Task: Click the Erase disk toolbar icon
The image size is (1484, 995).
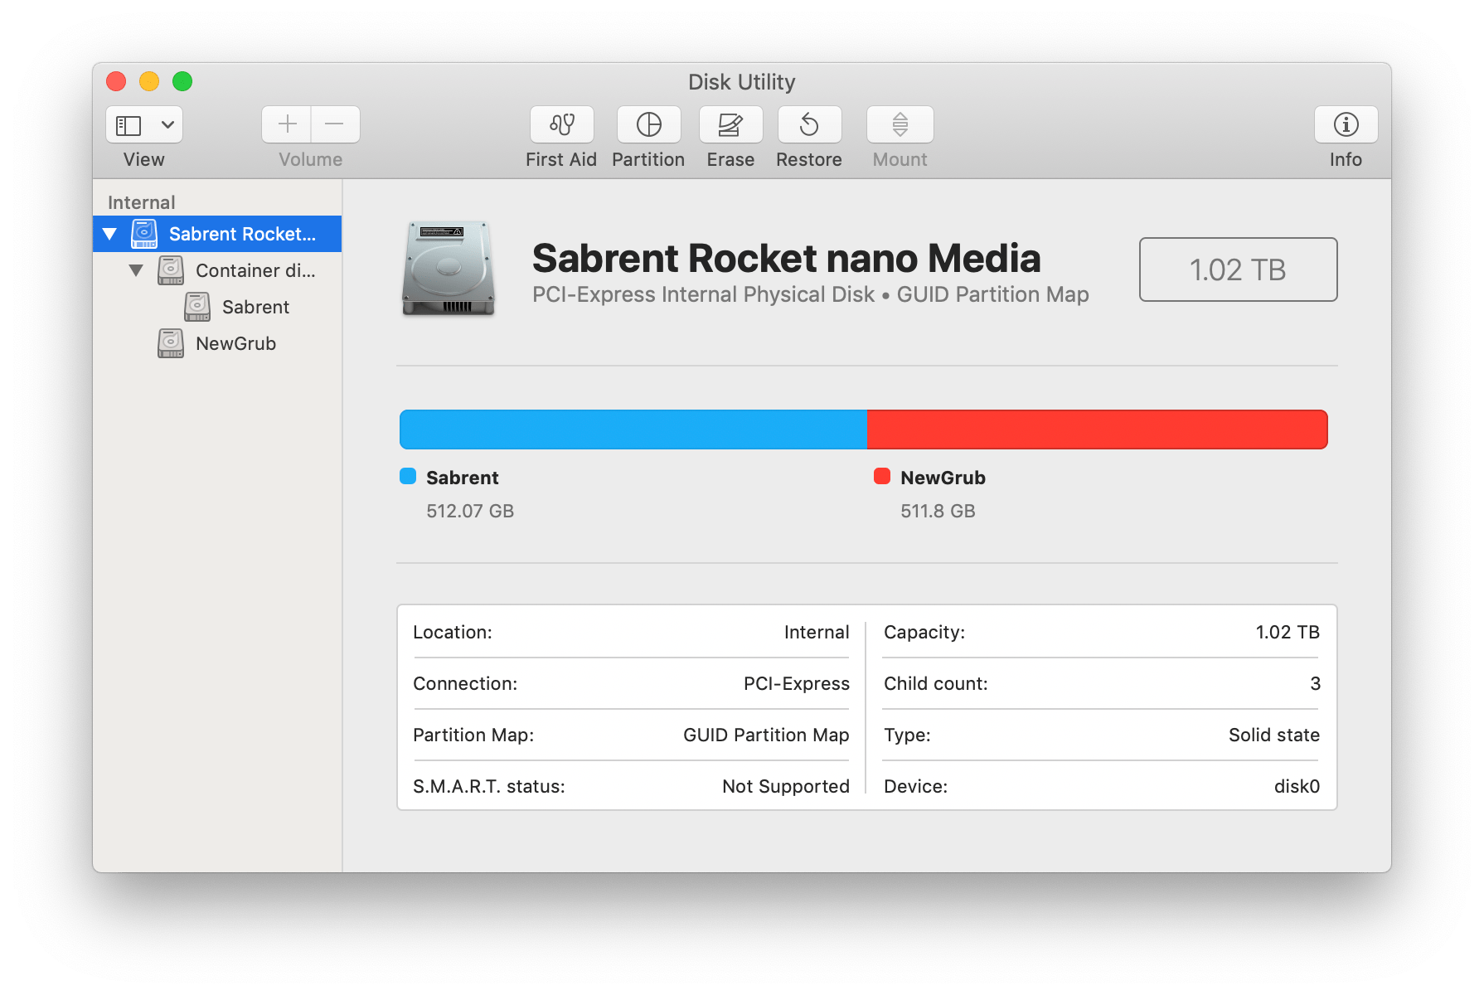Action: click(730, 124)
